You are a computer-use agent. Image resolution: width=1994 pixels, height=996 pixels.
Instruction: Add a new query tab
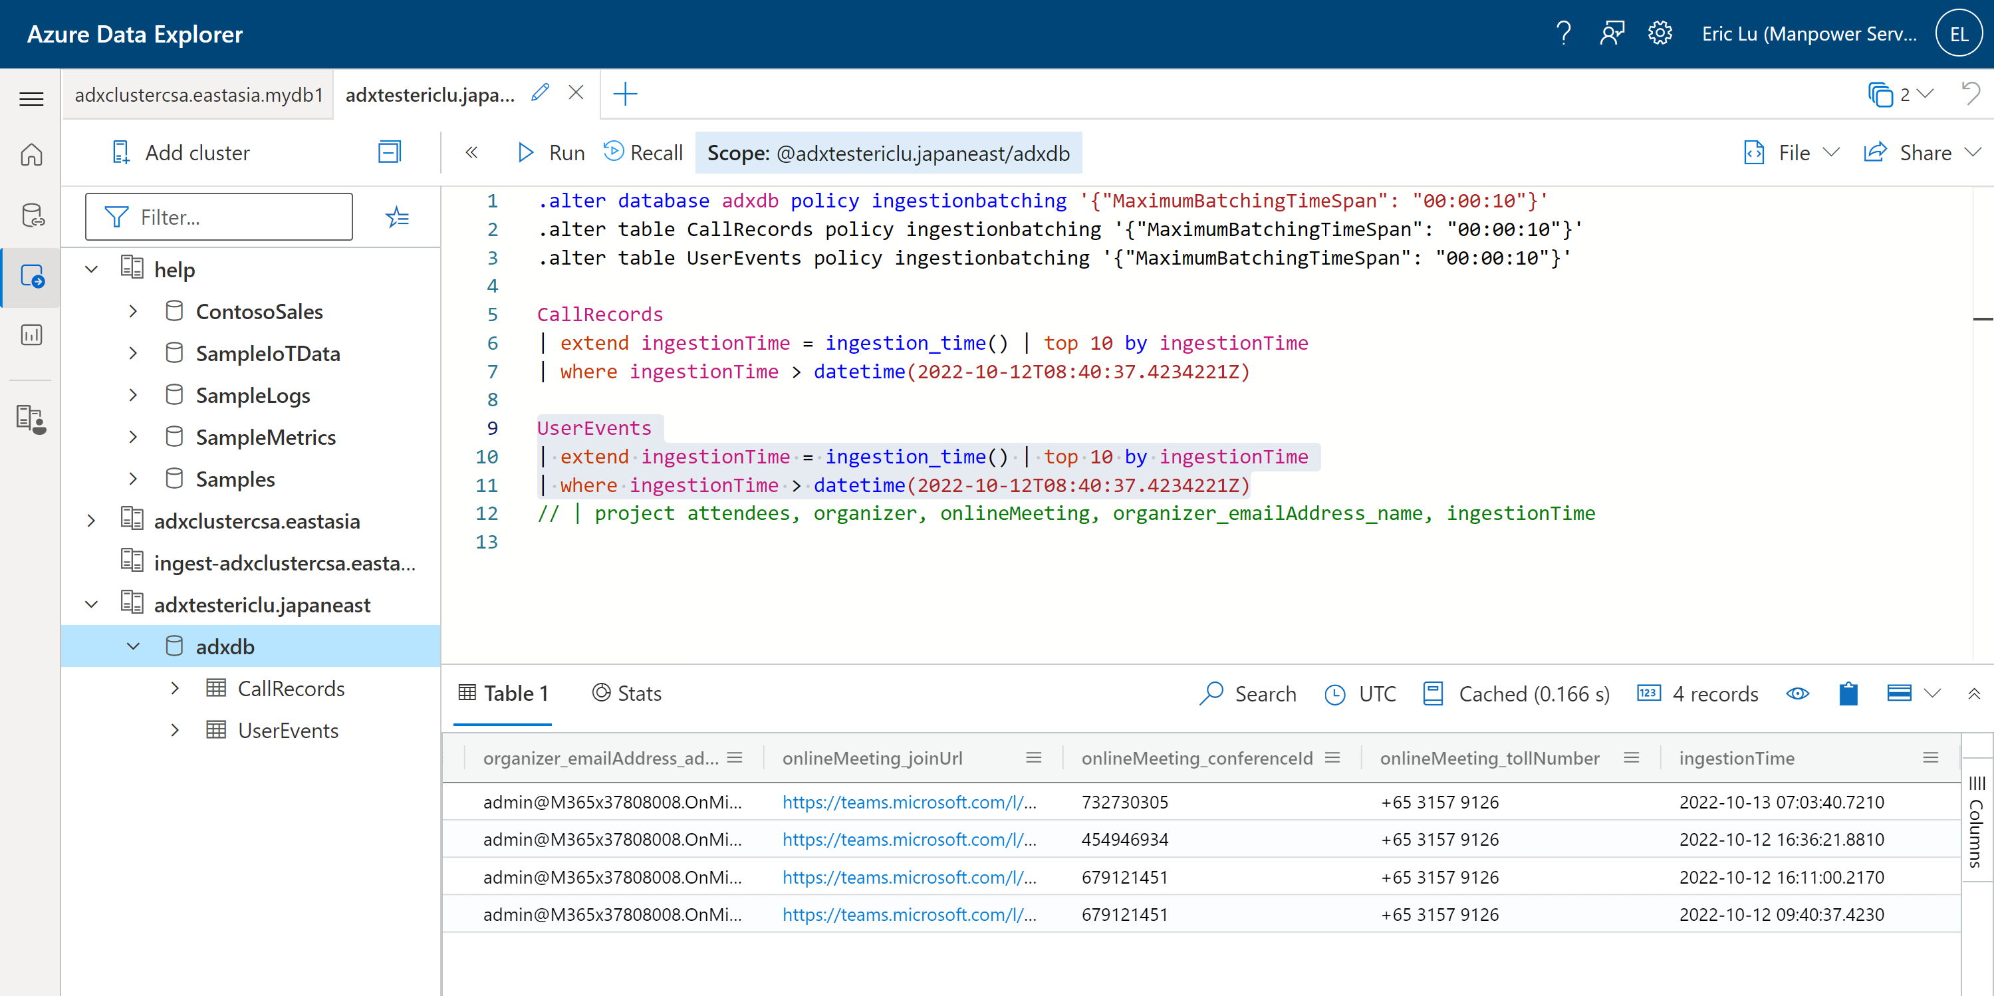[625, 94]
